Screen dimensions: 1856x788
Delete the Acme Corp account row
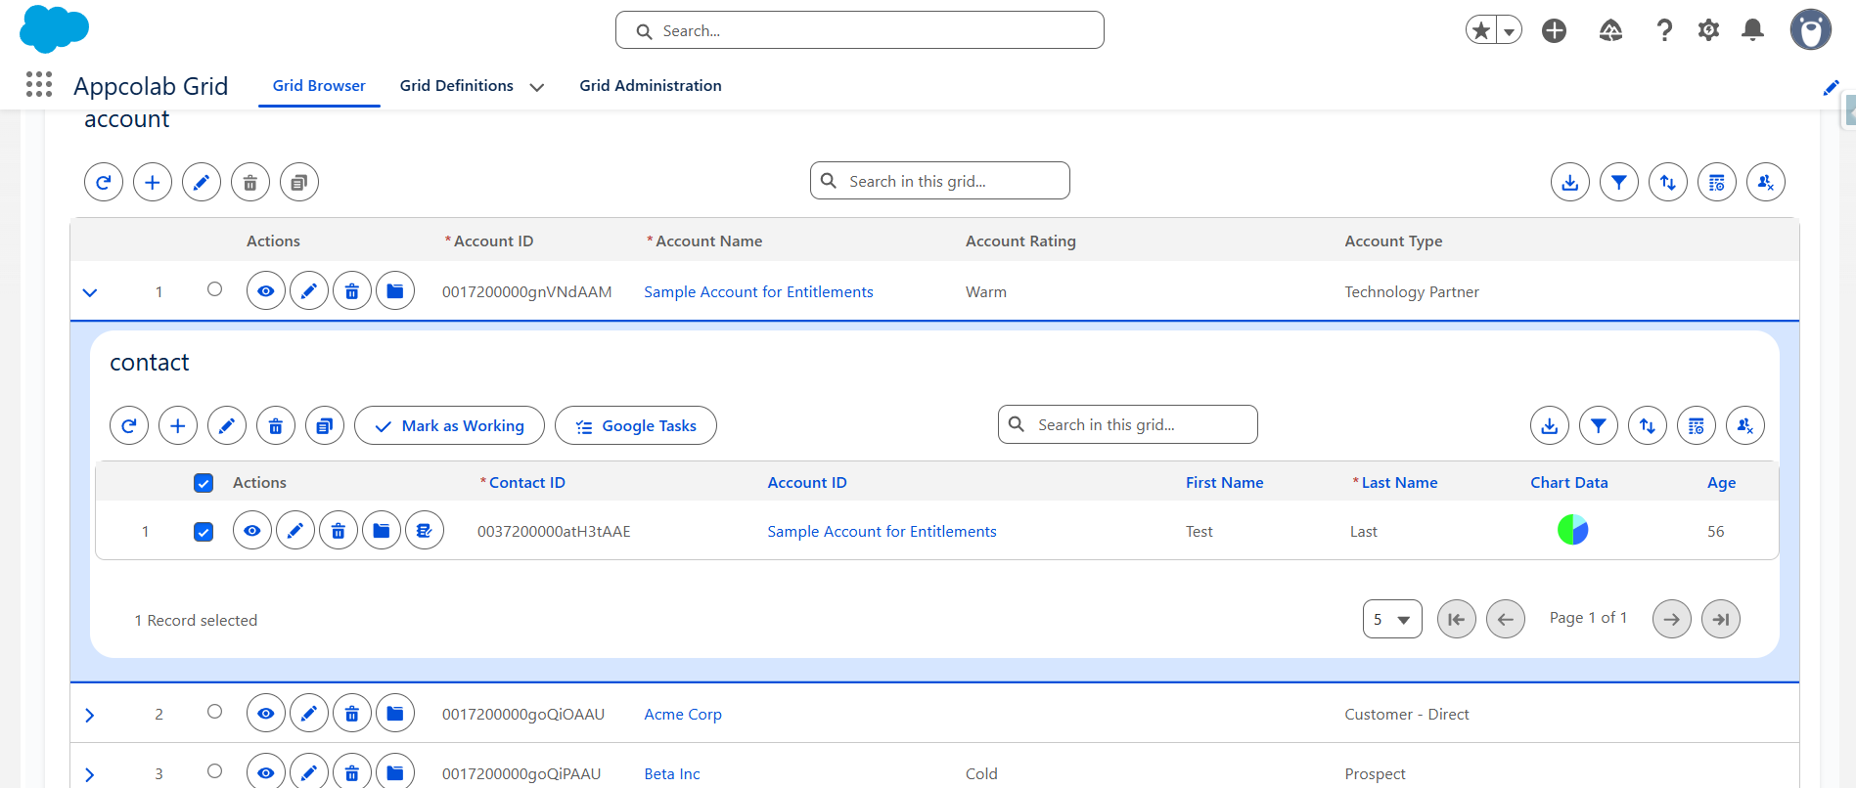(x=352, y=714)
